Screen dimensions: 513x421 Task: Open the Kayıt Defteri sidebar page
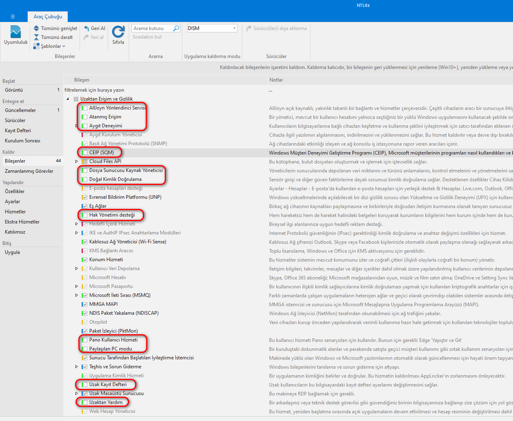pos(31,131)
